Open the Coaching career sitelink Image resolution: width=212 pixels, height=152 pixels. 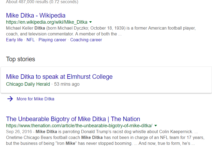(86, 40)
